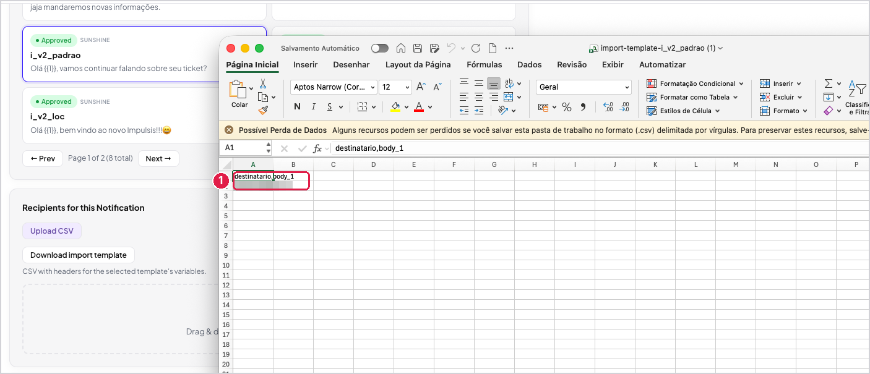Open the Inserir ribbon tab

[306, 65]
